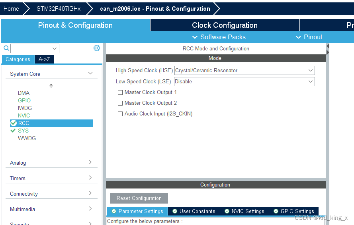The image size is (354, 225).
Task: Open the NVIC Settings tab
Action: [x=244, y=211]
